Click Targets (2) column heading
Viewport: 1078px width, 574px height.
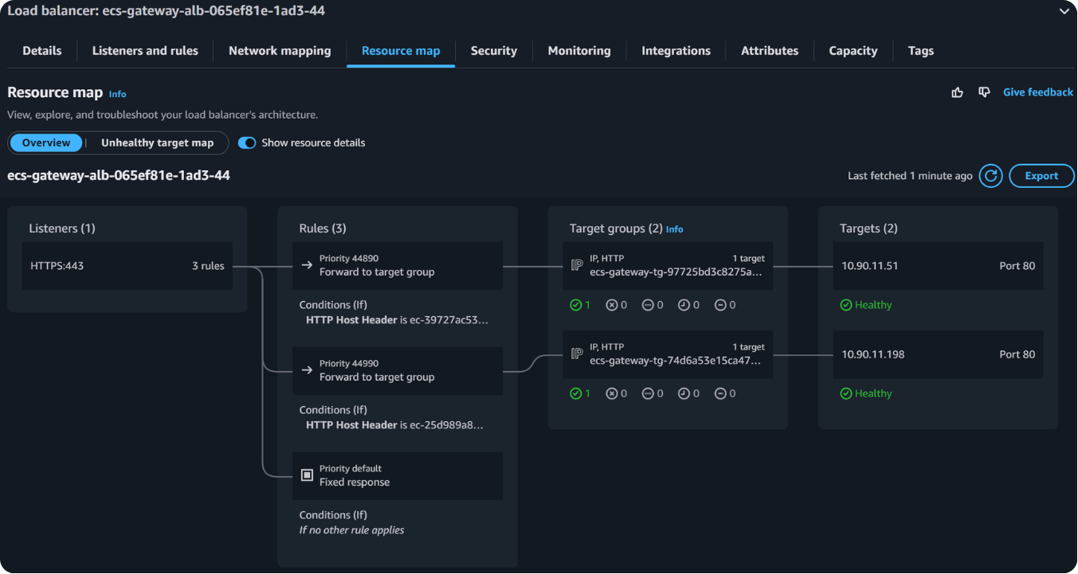pos(868,228)
